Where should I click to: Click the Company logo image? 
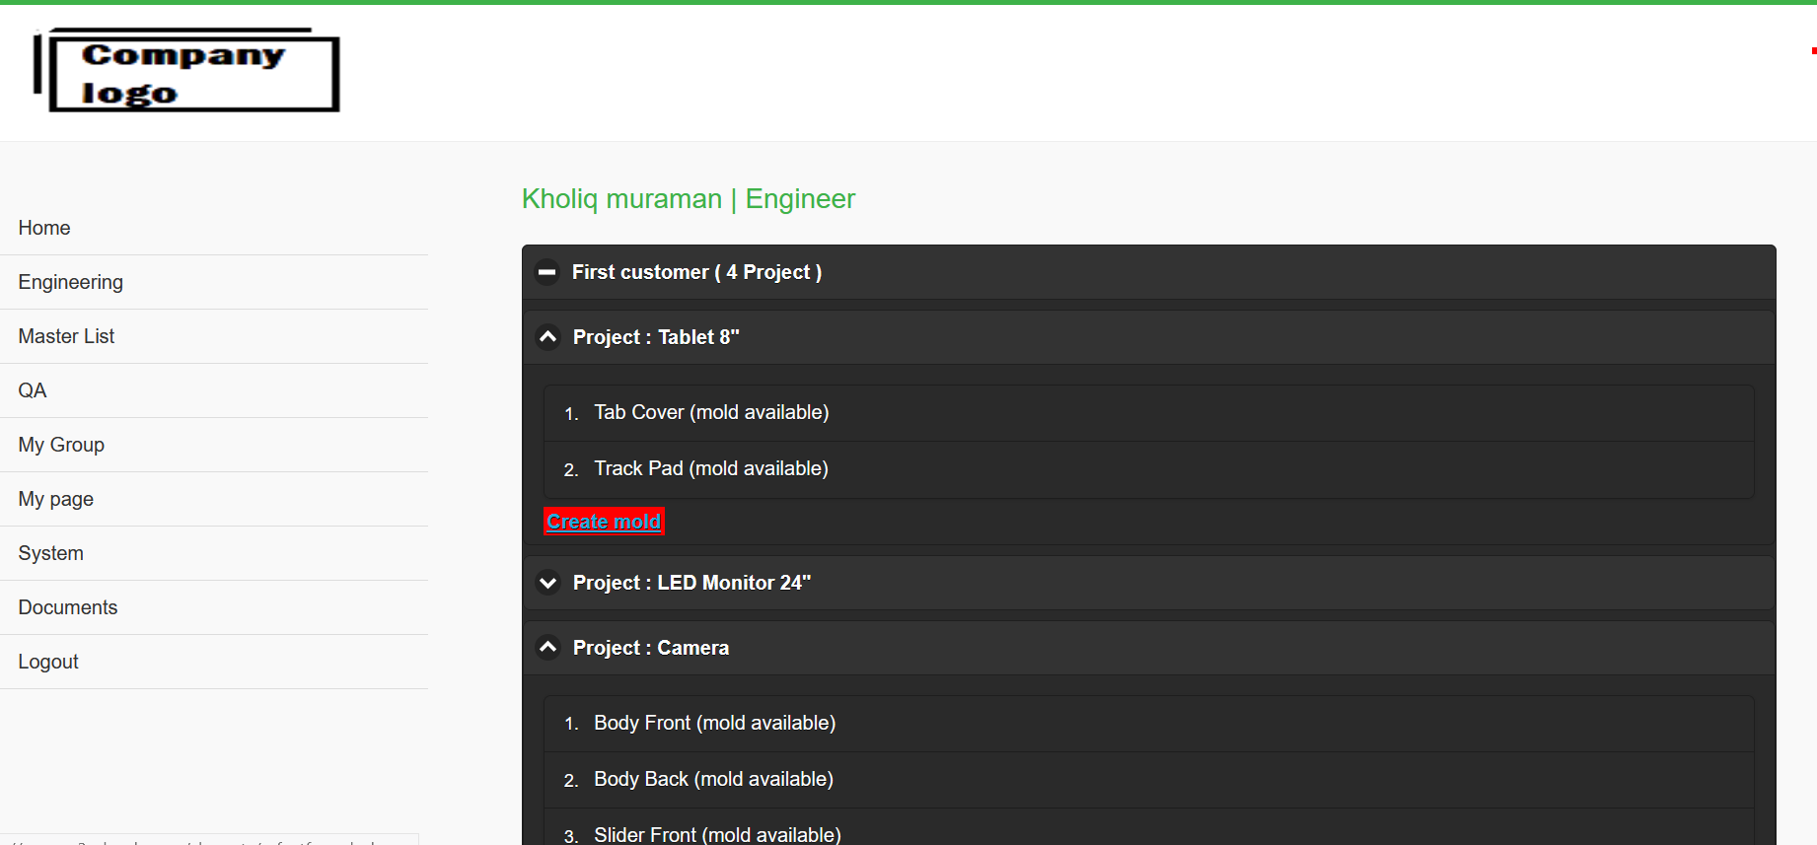coord(187,71)
